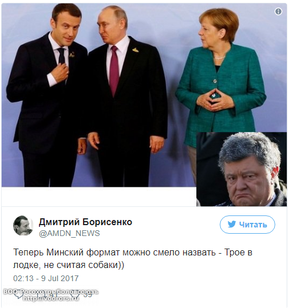Click the inset frowning man photo
Screen dimensions: 289x308
pos(242,169)
